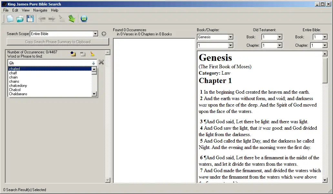Viewport: 333px width, 194px height.
Task: Click search phrase panel scroll down arrow
Action: coord(108,180)
